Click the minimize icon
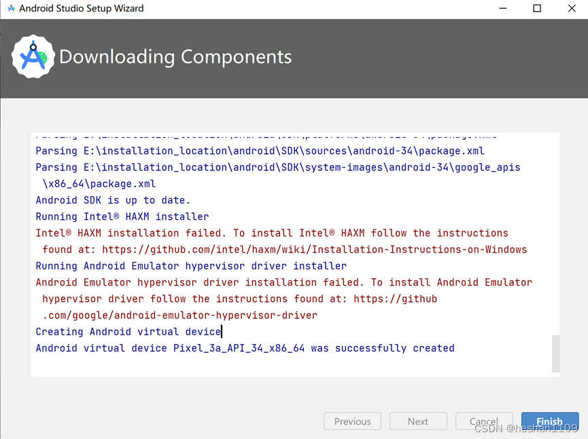This screenshot has height=439, width=588. 502,8
